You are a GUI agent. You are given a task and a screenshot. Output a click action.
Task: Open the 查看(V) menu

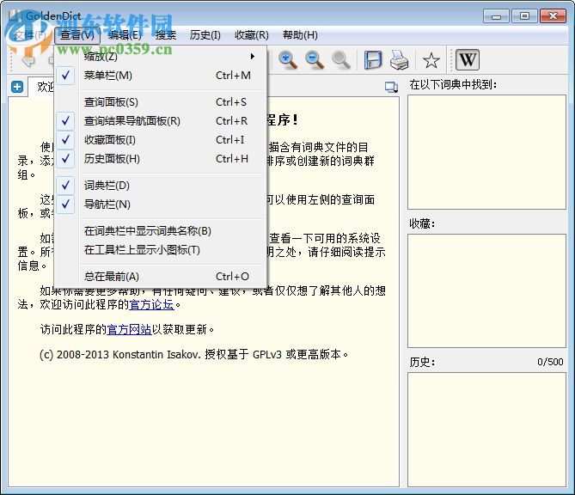(77, 35)
